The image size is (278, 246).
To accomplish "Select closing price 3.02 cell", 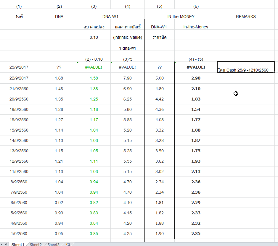I will coord(160,171).
